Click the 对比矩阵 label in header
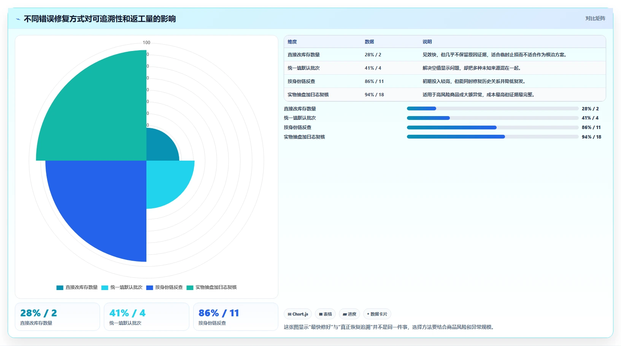The image size is (621, 346). pyautogui.click(x=595, y=18)
